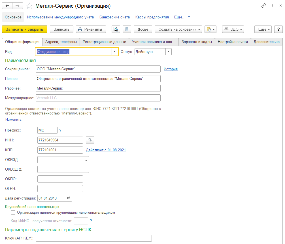Switch to the Адреса, телефоны tab

point(61,42)
